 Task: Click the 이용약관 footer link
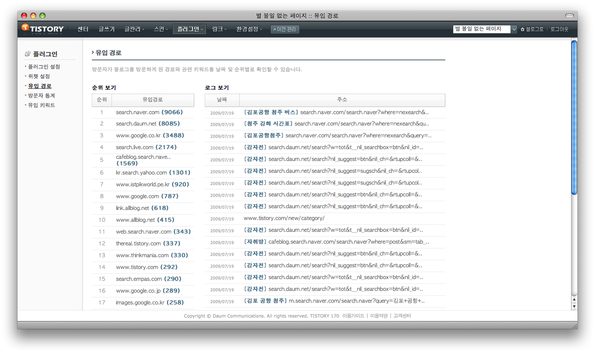point(378,316)
